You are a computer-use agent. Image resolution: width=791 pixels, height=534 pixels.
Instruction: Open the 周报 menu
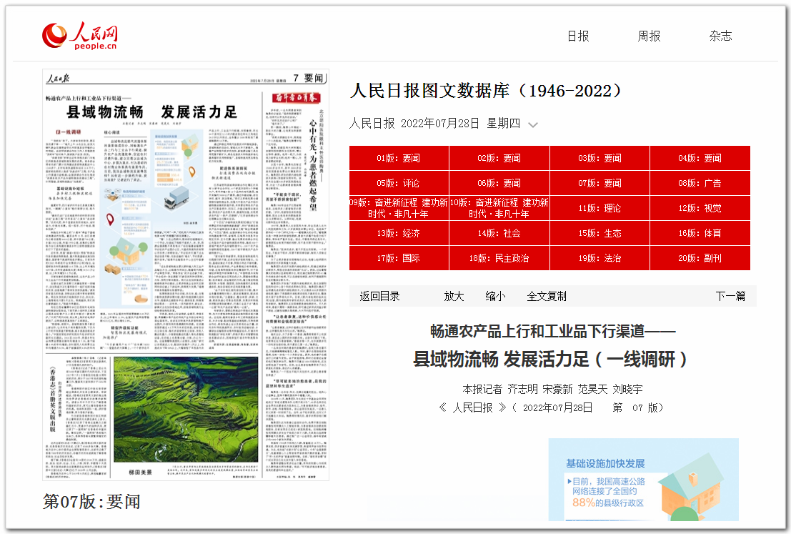pyautogui.click(x=650, y=36)
